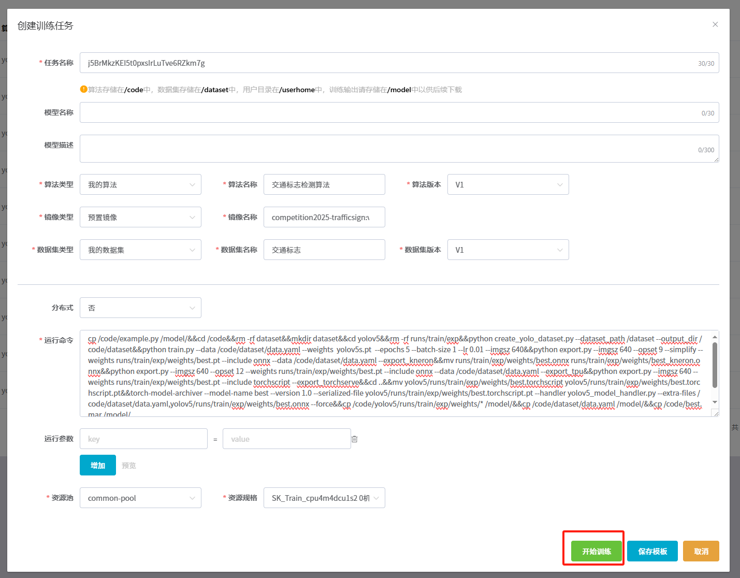
Task: Click the trash icon beside the value field
Action: 355,439
